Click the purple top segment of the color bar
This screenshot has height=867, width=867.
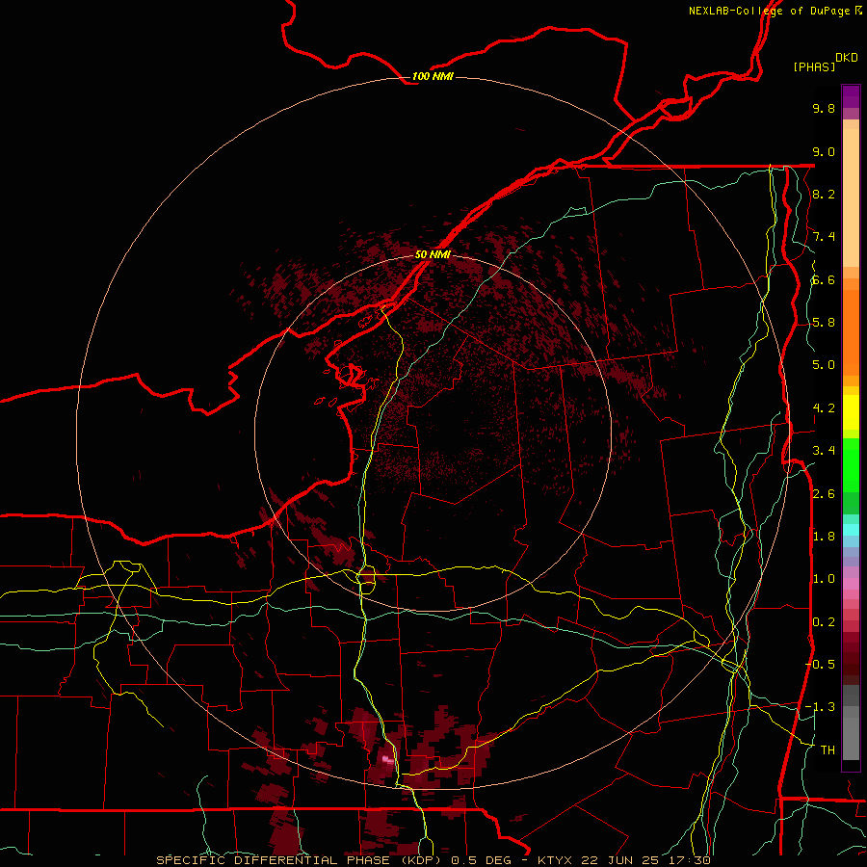pos(851,97)
